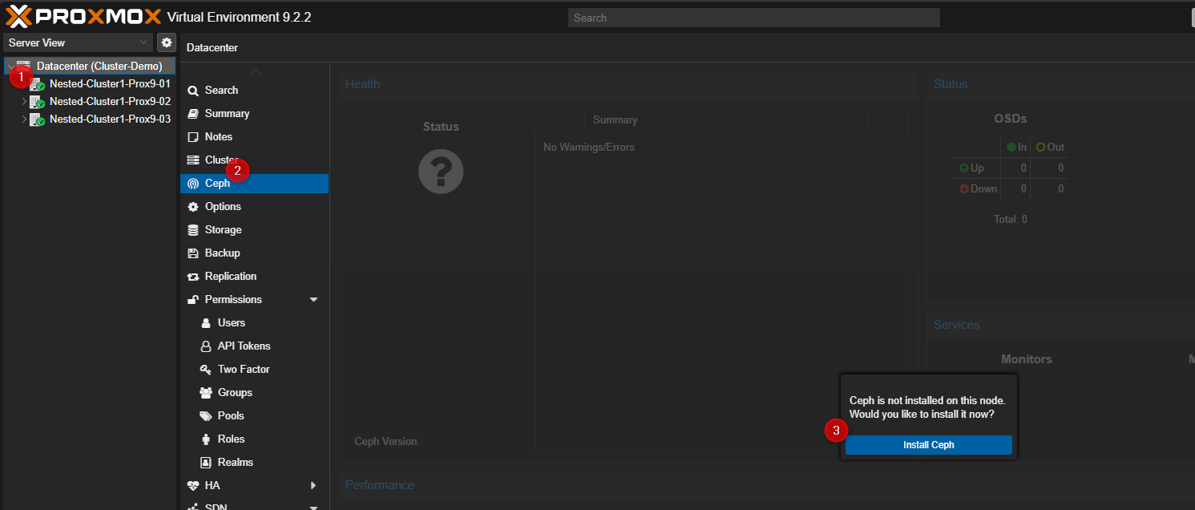Expand node Nested-Cluster1-Prox9-02 tree arrow
The height and width of the screenshot is (510, 1195).
(24, 102)
